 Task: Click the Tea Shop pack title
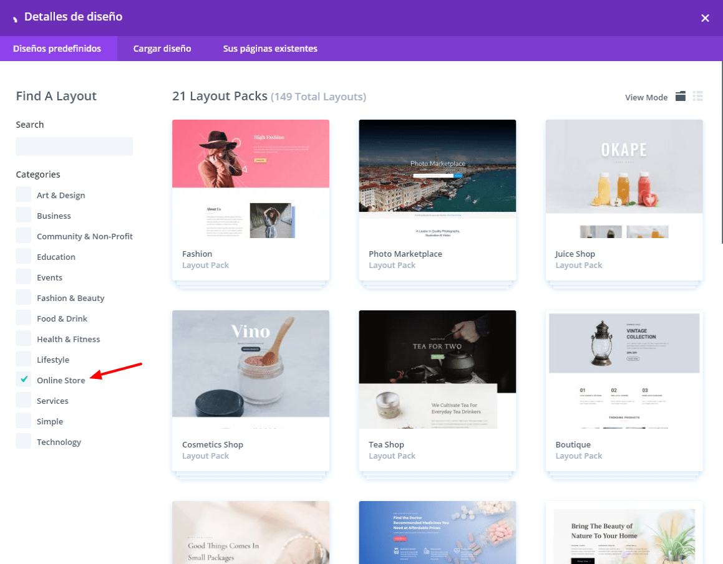[x=386, y=445]
